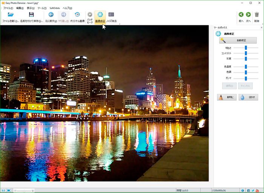Click the (1200x900x24) image size text
The image size is (264, 193).
click(219, 191)
